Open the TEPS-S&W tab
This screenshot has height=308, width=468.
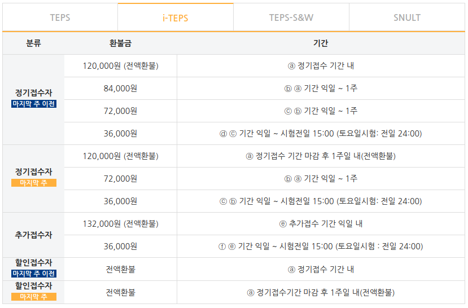click(x=291, y=17)
